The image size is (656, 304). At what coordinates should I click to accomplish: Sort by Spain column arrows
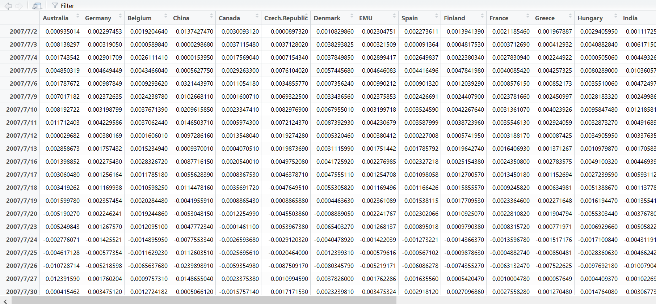(x=436, y=16)
